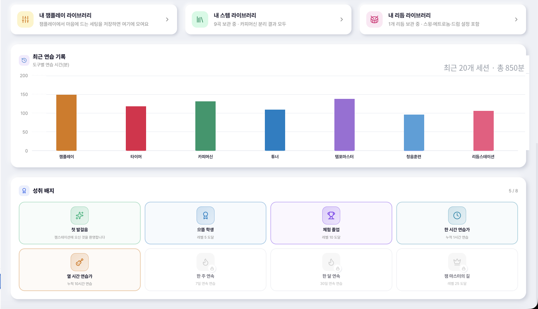538x309 pixels.
Task: Select the red 타이머 bar in chart
Action: 136,129
